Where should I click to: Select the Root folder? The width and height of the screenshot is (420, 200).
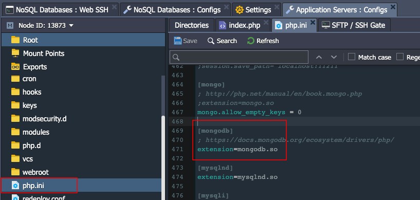[x=83, y=40]
